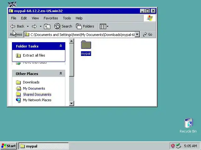Click the mypal folder name label

click(86, 53)
